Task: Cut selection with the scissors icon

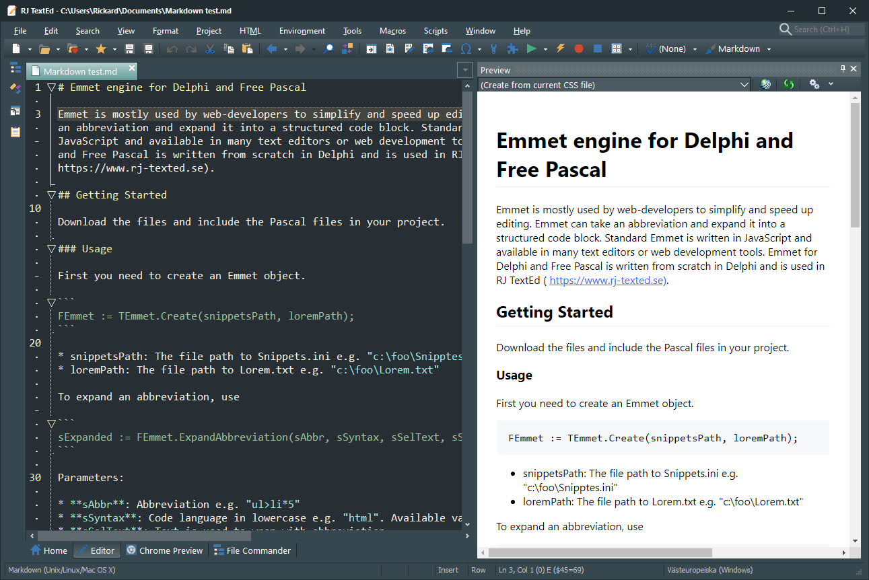Action: [210, 48]
